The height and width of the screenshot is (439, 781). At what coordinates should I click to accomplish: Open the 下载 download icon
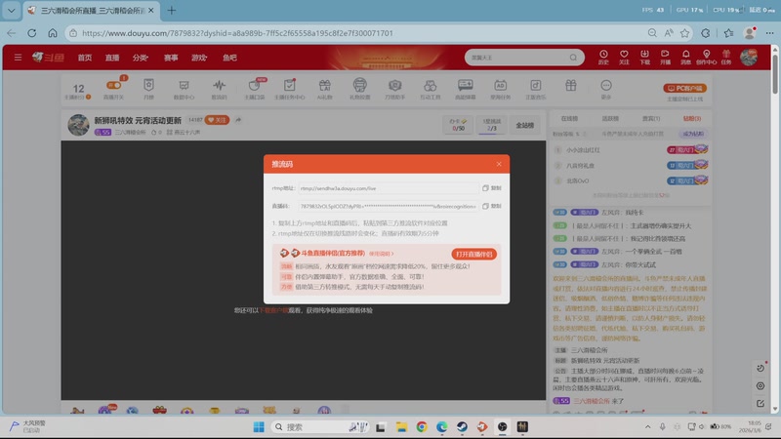[644, 58]
